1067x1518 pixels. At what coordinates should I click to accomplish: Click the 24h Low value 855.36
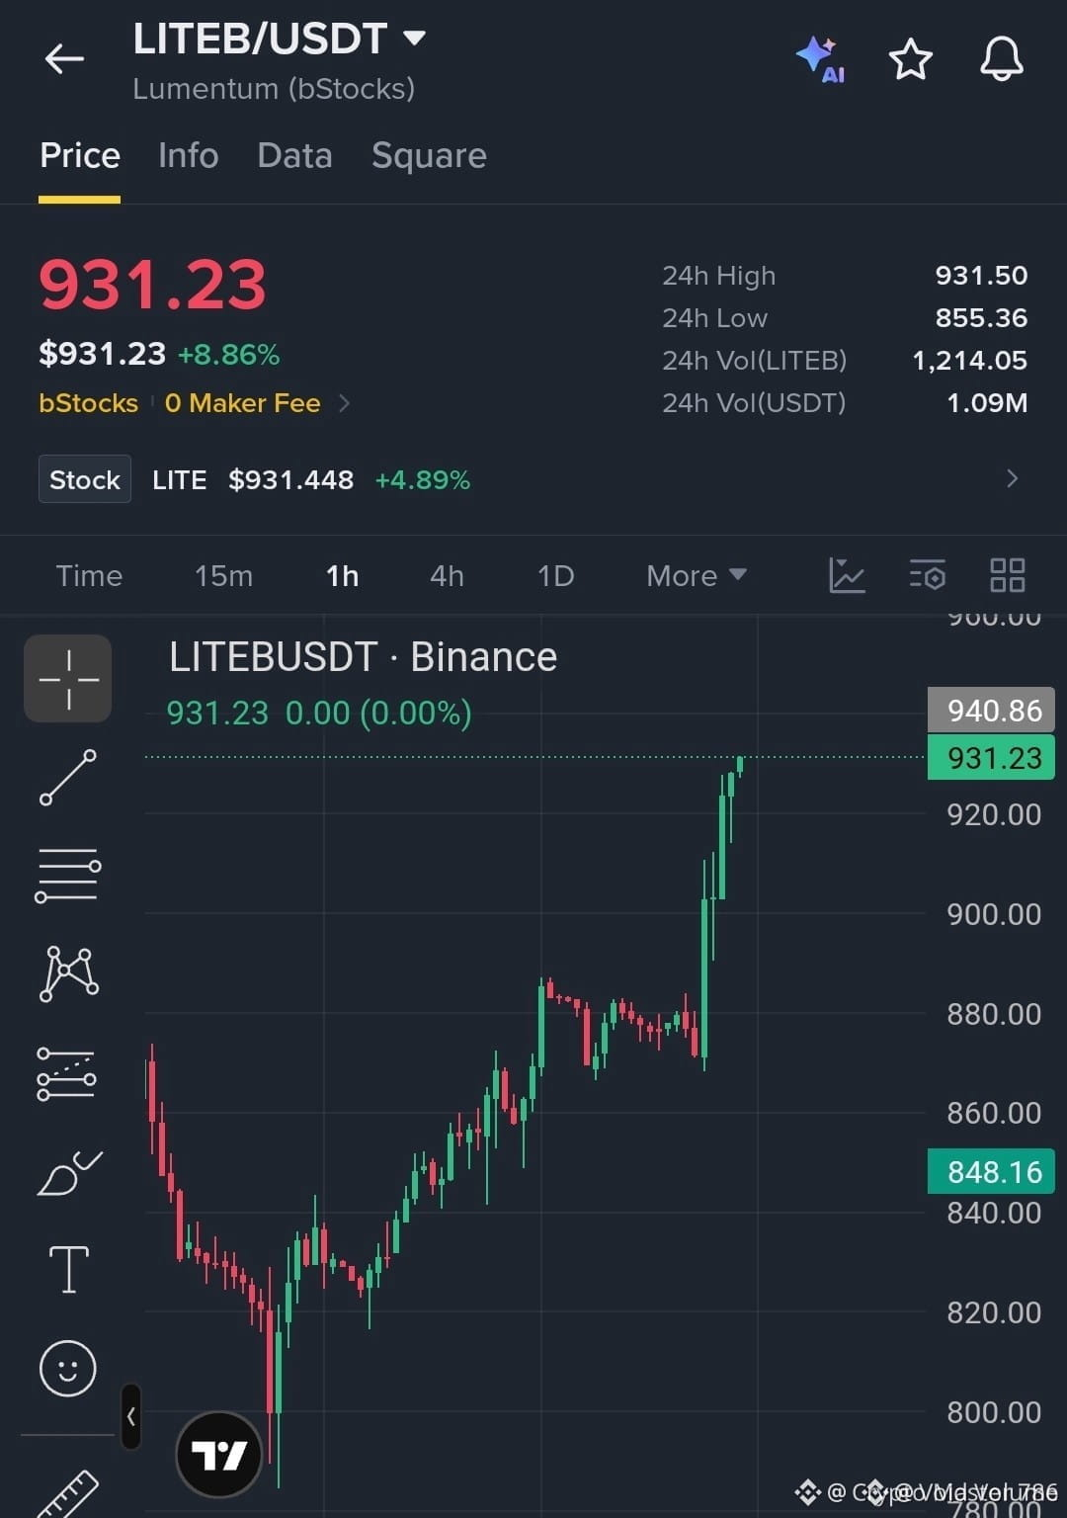981,318
